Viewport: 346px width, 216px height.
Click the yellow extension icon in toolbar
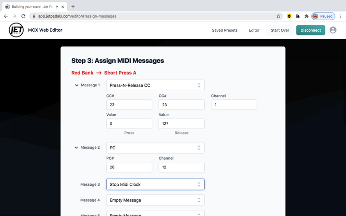[289, 16]
